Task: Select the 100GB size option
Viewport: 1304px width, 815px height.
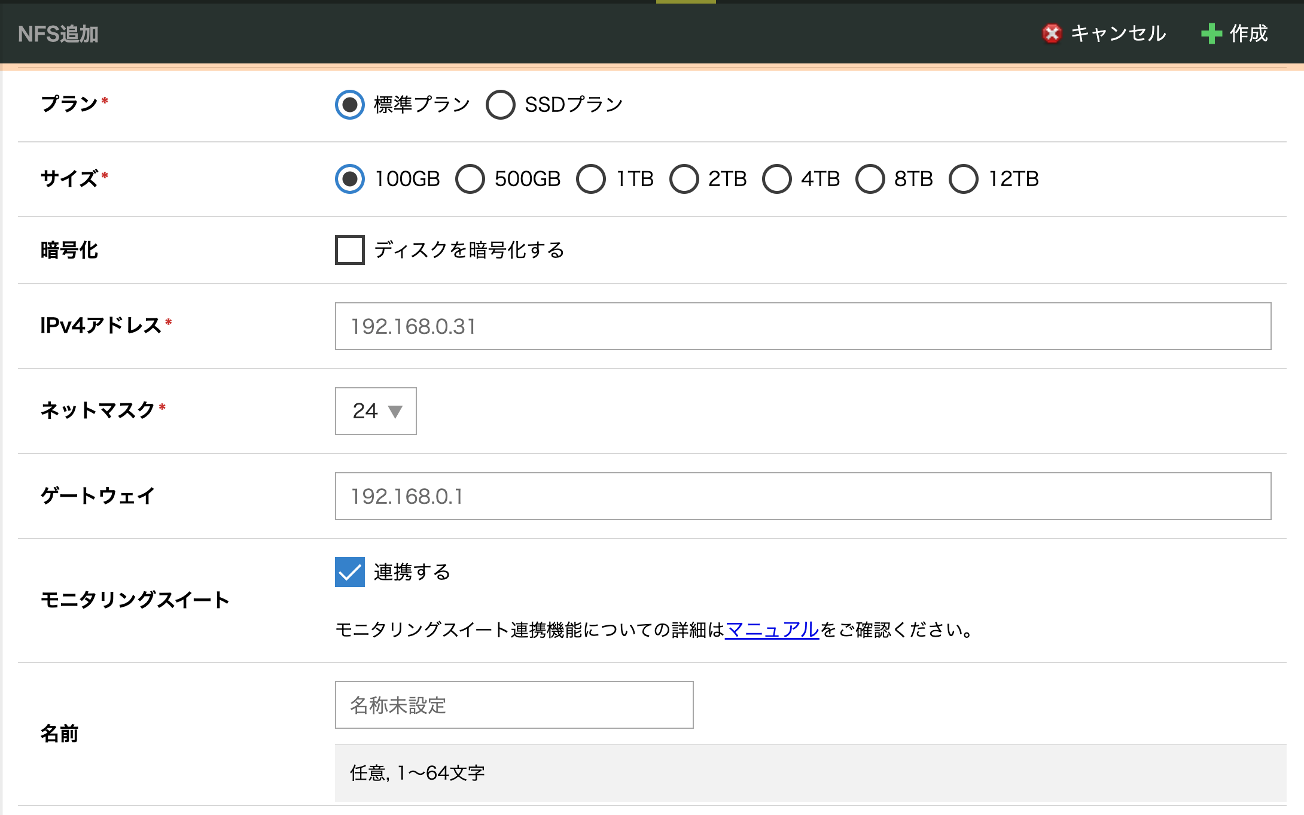Action: click(x=350, y=179)
